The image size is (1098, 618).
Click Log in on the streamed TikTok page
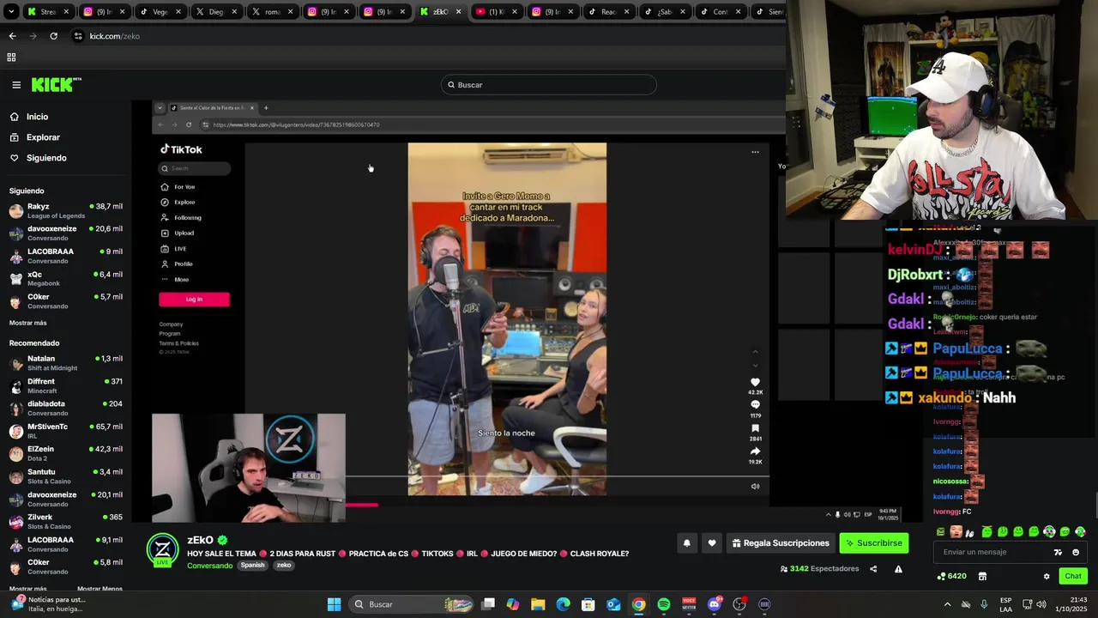[194, 300]
